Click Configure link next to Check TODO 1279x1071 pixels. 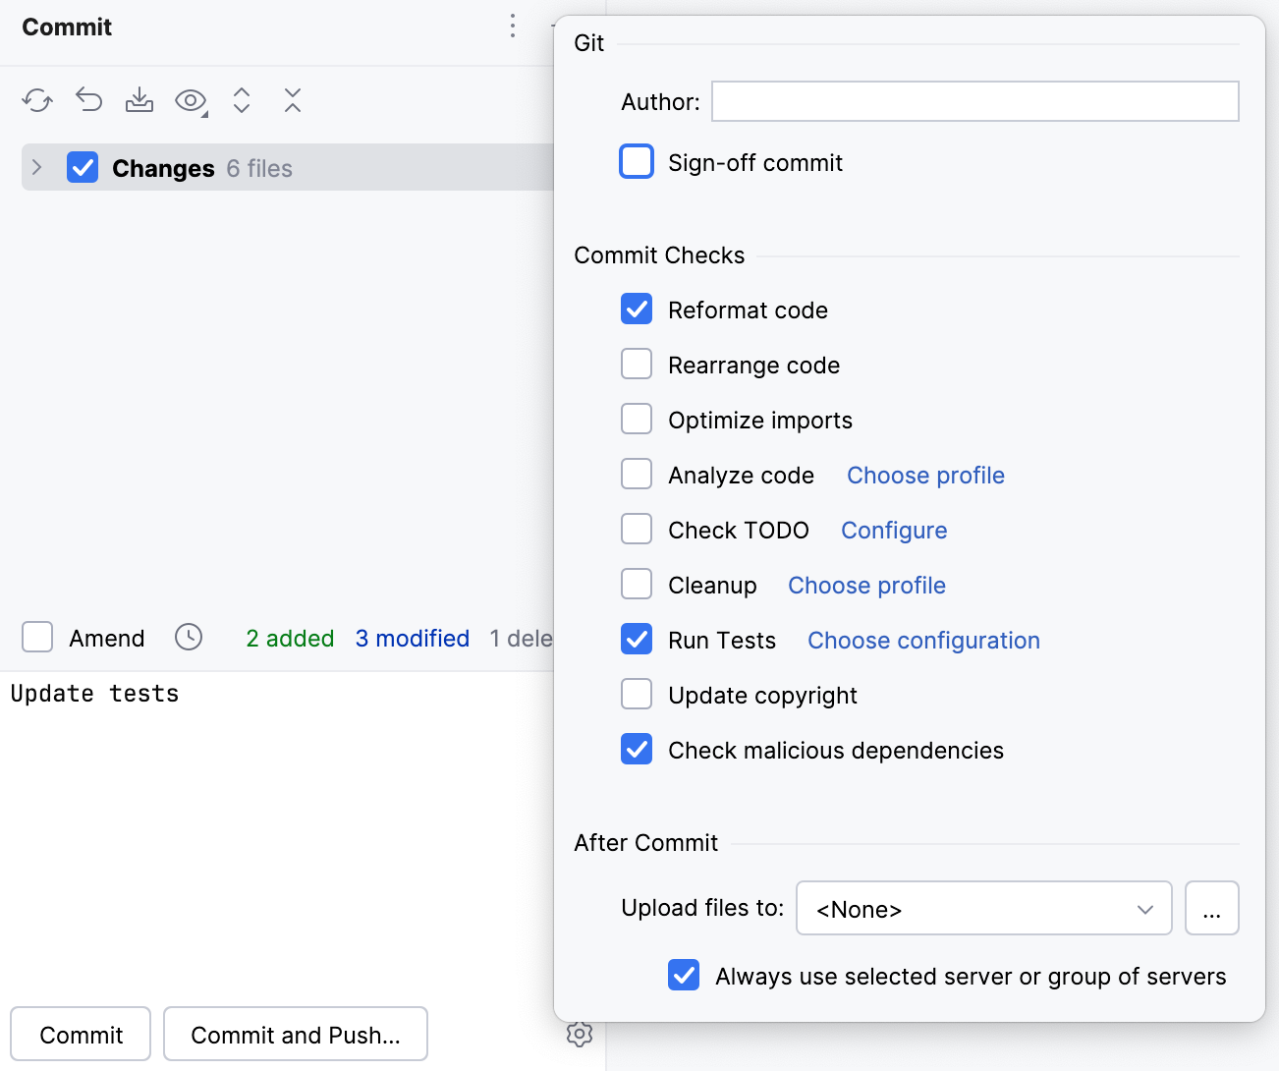tap(894, 531)
